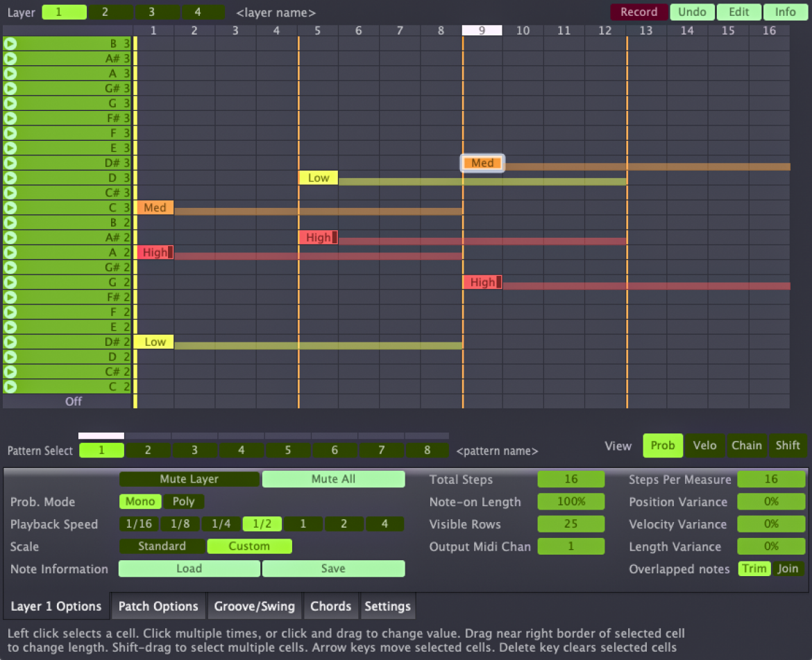The height and width of the screenshot is (660, 812).
Task: Set probability mode to Mono
Action: 140,501
